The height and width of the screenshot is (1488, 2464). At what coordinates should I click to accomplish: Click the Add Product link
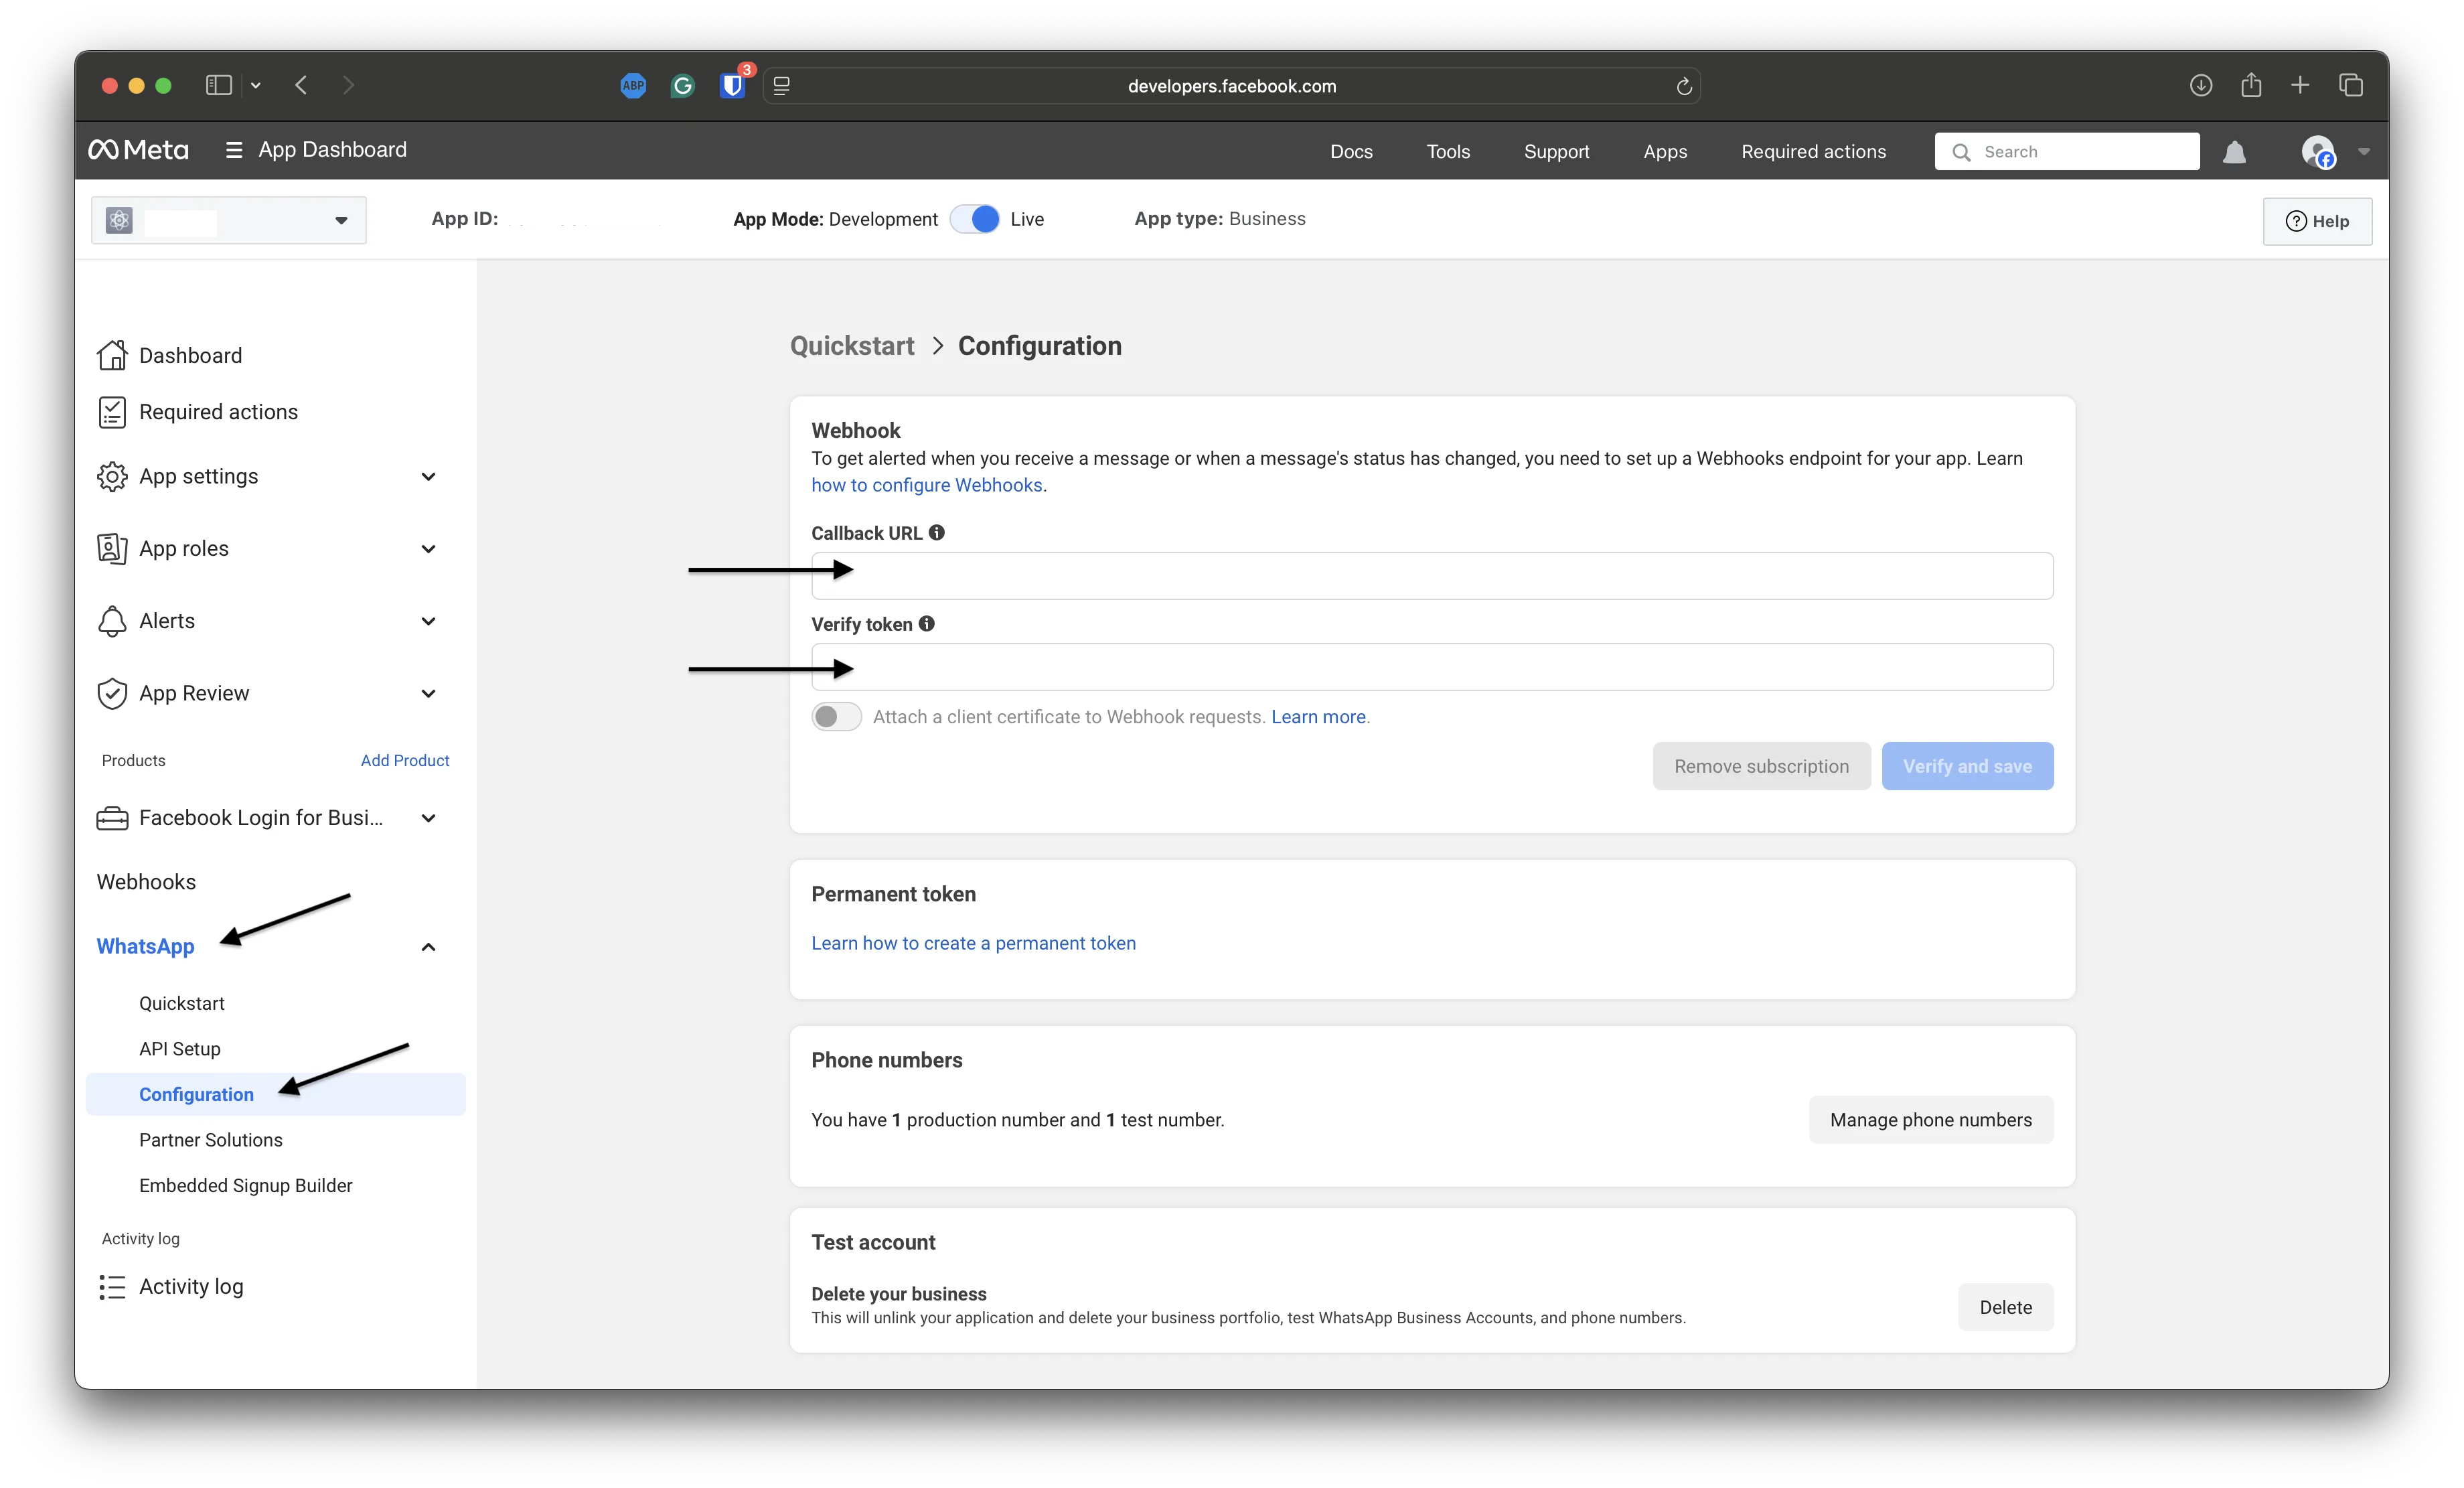coord(405,760)
